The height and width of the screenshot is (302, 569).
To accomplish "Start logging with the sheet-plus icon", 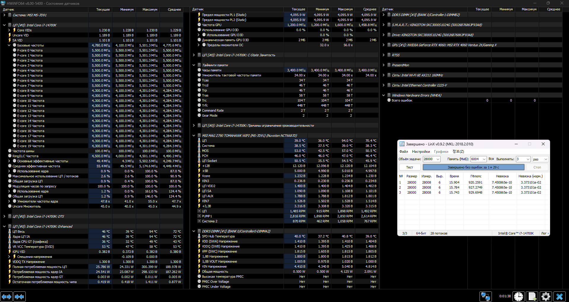I will pos(532,296).
